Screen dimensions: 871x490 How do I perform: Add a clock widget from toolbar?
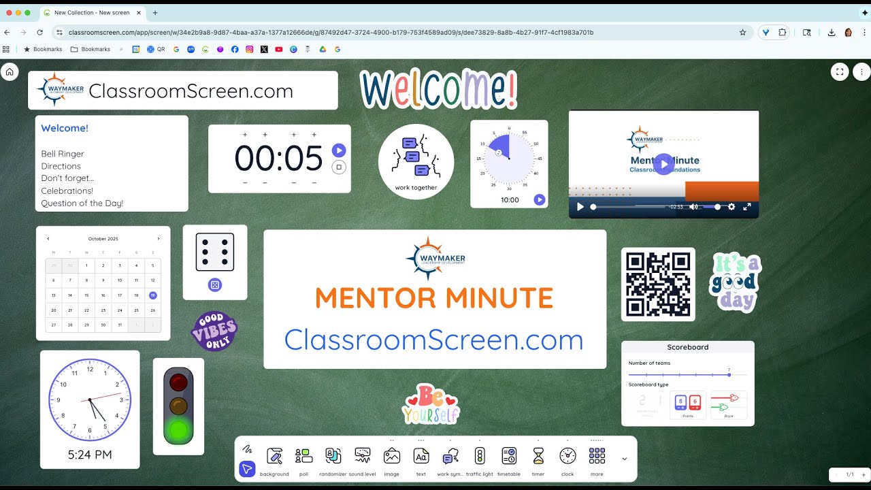568,462
